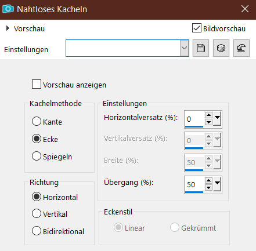256x251 pixels.
Task: Click the reset to default arrow icon
Action: click(x=241, y=48)
